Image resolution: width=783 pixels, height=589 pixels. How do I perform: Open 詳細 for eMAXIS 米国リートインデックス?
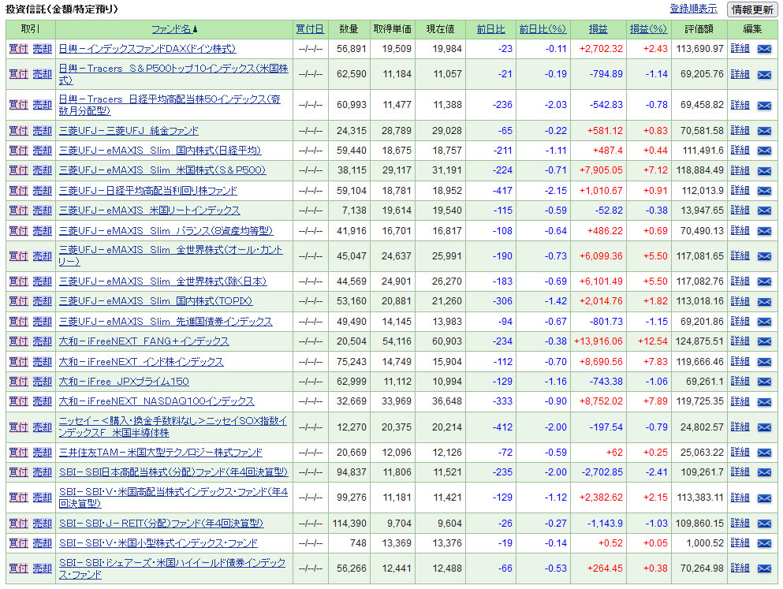pos(740,211)
